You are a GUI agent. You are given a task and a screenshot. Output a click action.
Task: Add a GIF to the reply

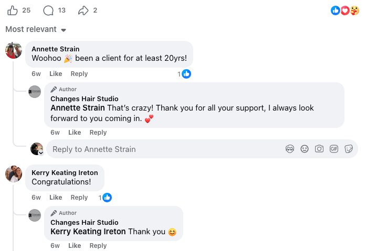tap(334, 149)
